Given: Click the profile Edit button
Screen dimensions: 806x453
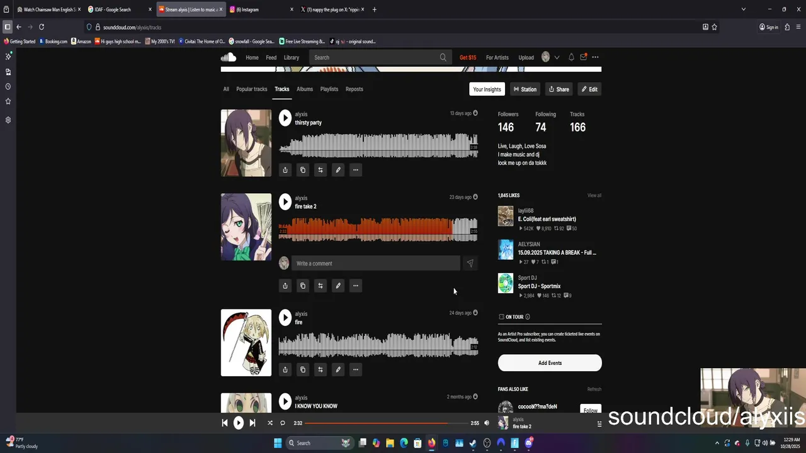Looking at the screenshot, I should click(x=589, y=89).
